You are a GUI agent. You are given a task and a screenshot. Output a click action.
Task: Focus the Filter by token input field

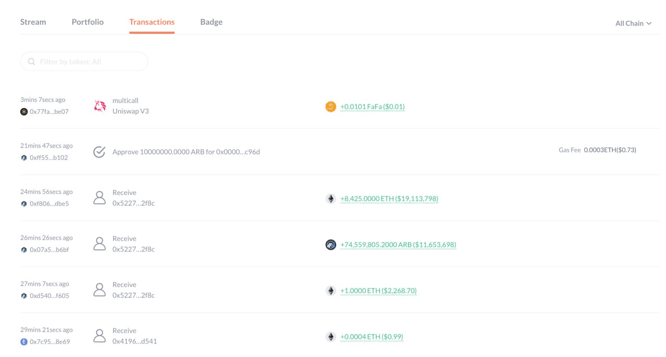coord(84,61)
